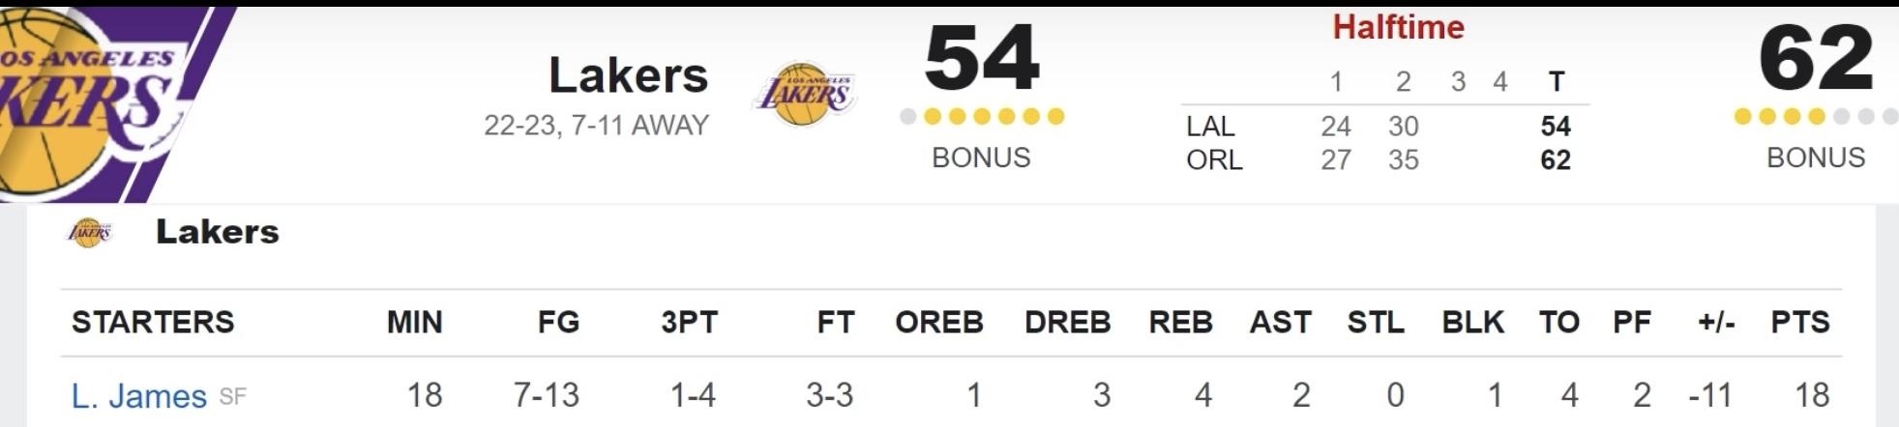
Task: Click the Orlando score of 62
Action: pyautogui.click(x=1816, y=58)
